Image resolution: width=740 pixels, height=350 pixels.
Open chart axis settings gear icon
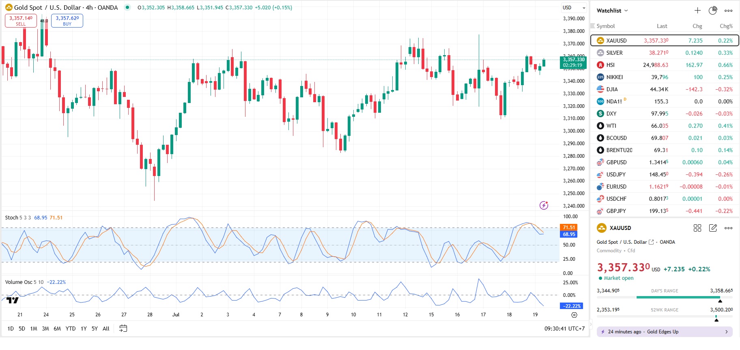(574, 315)
